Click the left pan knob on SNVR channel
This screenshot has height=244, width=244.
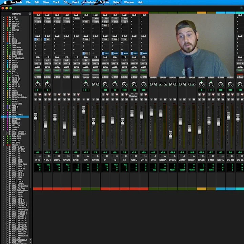(x=94, y=84)
